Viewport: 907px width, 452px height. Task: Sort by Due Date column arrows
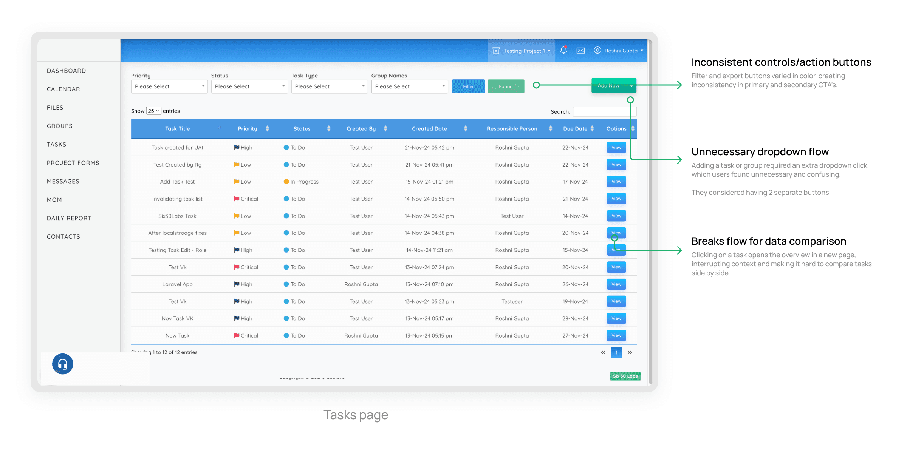click(592, 129)
